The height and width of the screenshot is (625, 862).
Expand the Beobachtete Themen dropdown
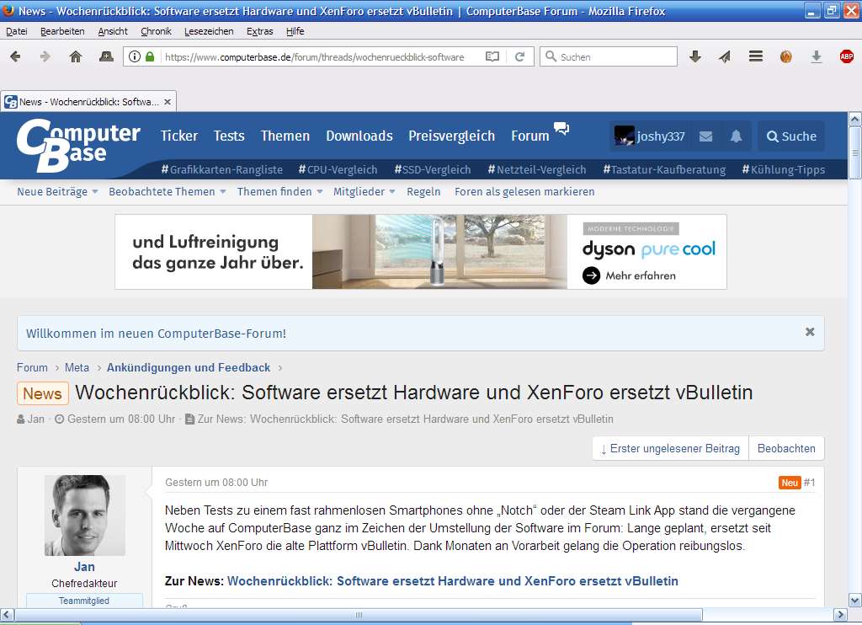pyautogui.click(x=222, y=191)
